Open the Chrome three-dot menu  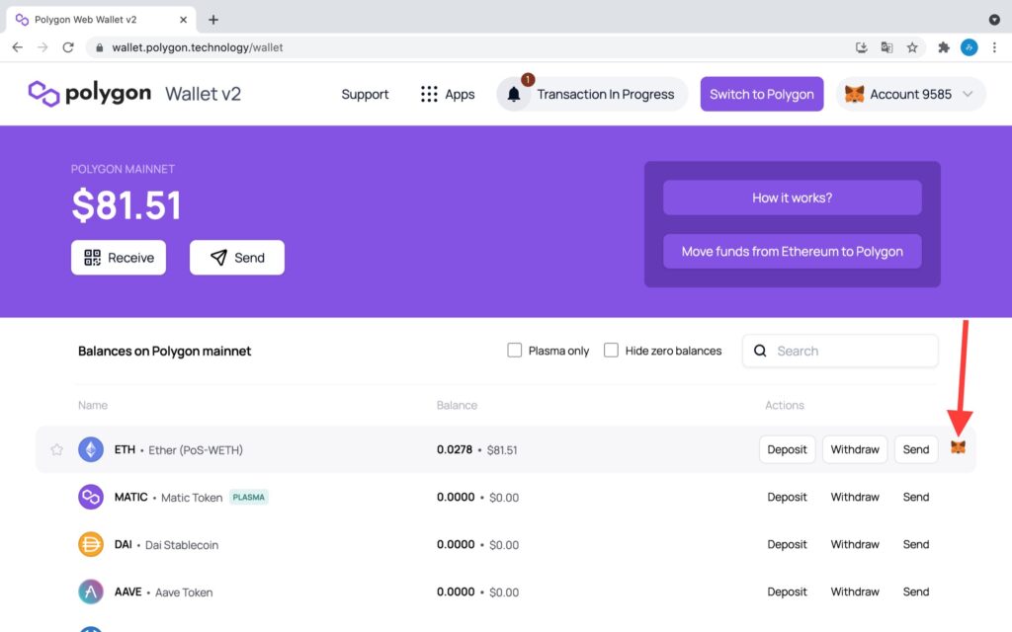pos(994,47)
